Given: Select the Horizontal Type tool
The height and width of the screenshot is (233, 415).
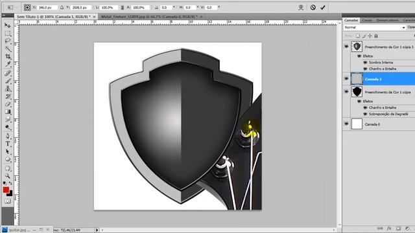Looking at the screenshot, I should (x=8, y=144).
